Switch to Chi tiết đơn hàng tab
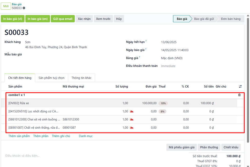The image size is (250, 167). [20, 78]
